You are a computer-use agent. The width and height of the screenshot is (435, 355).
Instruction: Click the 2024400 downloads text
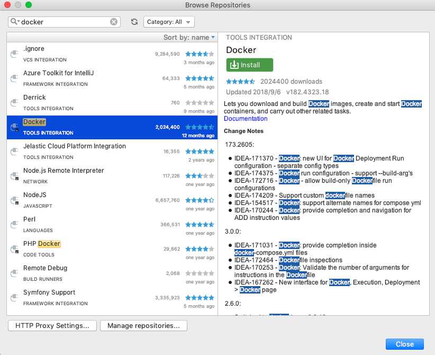coord(291,82)
